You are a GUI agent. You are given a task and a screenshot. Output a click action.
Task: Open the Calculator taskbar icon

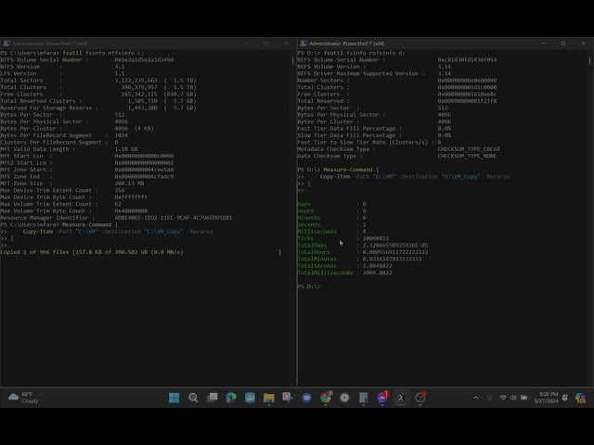(363, 398)
